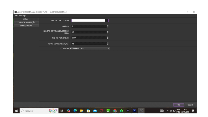Screen dimensions: 208x117
Task: Decrease FALHAS PERMITIDAS value
Action: coord(107,38)
